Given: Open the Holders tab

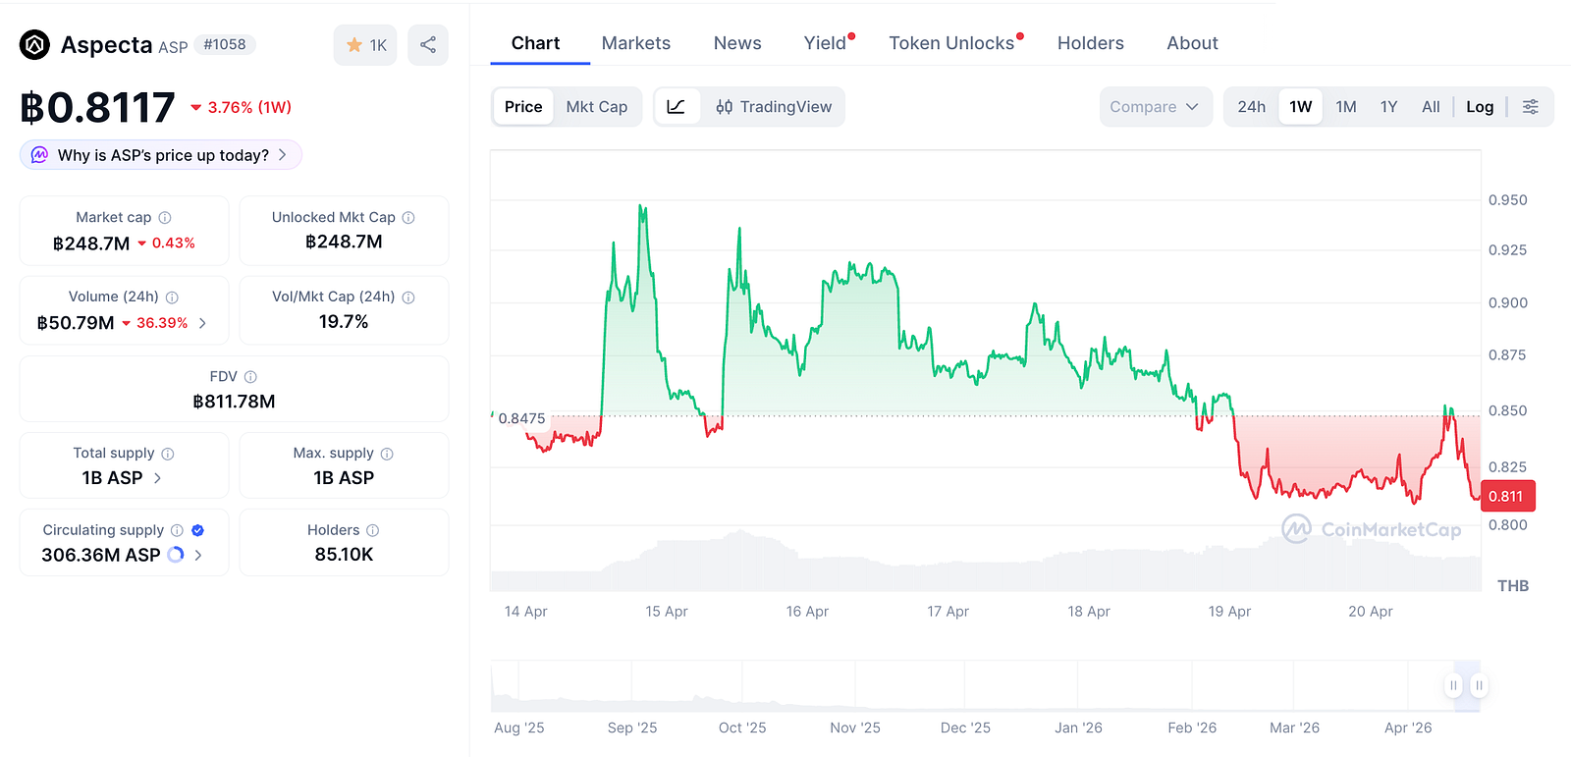Looking at the screenshot, I should click(1091, 43).
